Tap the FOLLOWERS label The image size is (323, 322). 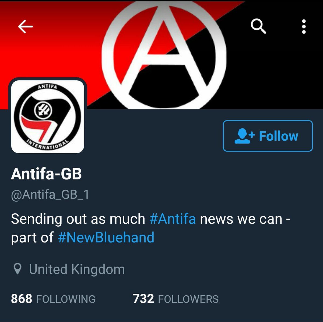pos(188,299)
